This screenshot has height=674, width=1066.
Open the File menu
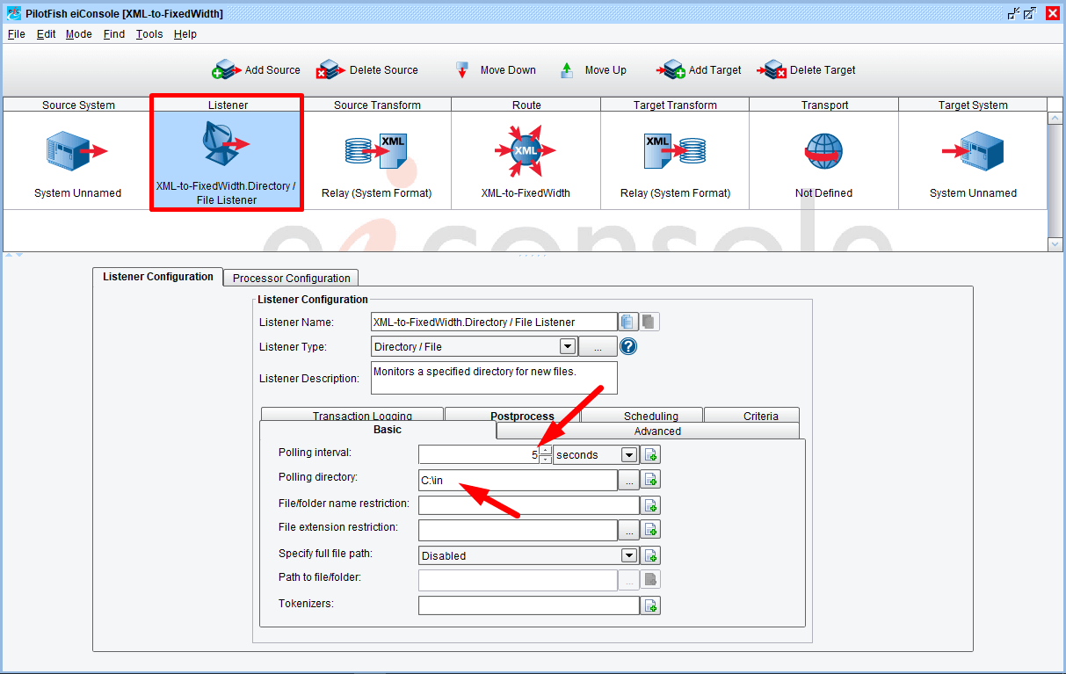(x=17, y=34)
